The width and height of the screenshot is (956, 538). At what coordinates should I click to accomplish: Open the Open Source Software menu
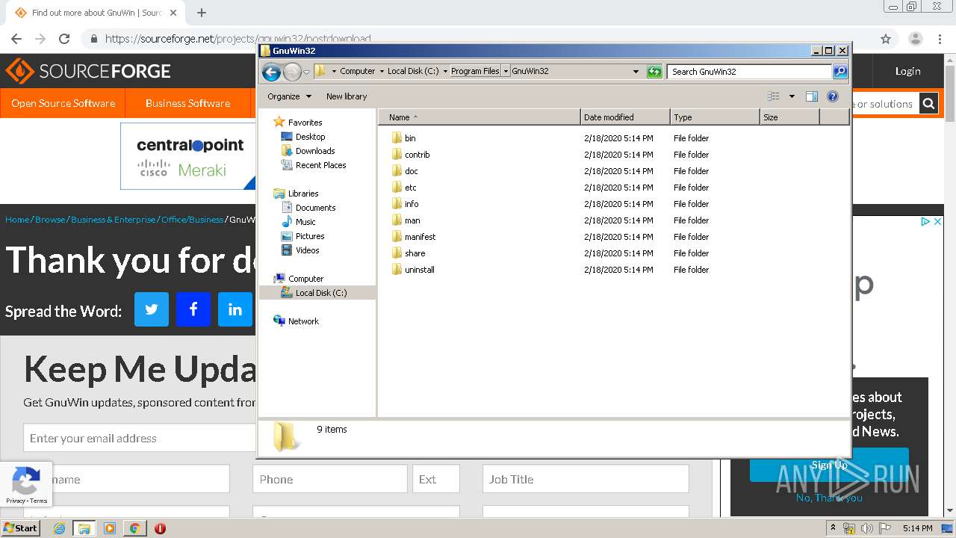click(63, 103)
